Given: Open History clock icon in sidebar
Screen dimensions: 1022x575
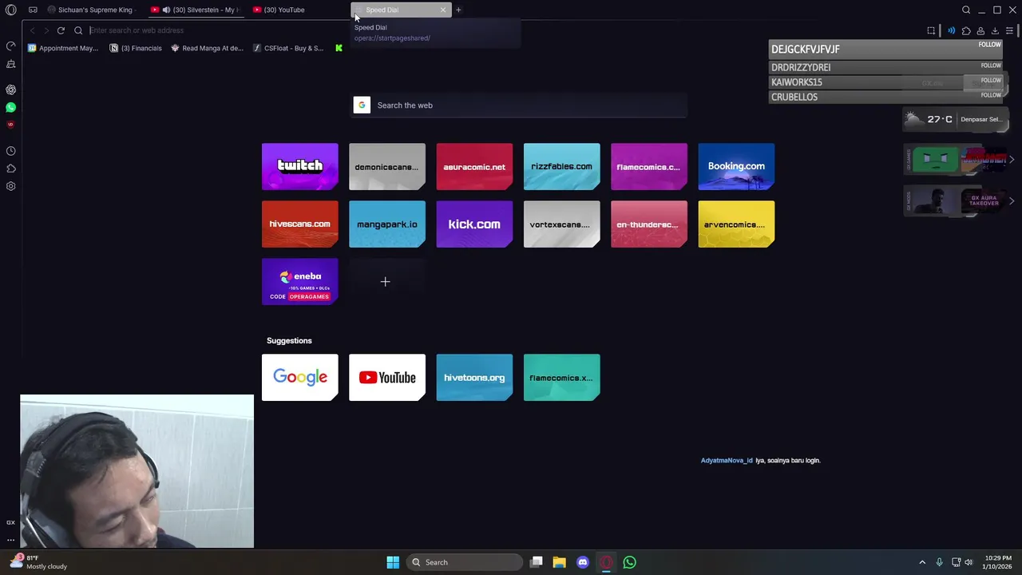Looking at the screenshot, I should 10,151.
